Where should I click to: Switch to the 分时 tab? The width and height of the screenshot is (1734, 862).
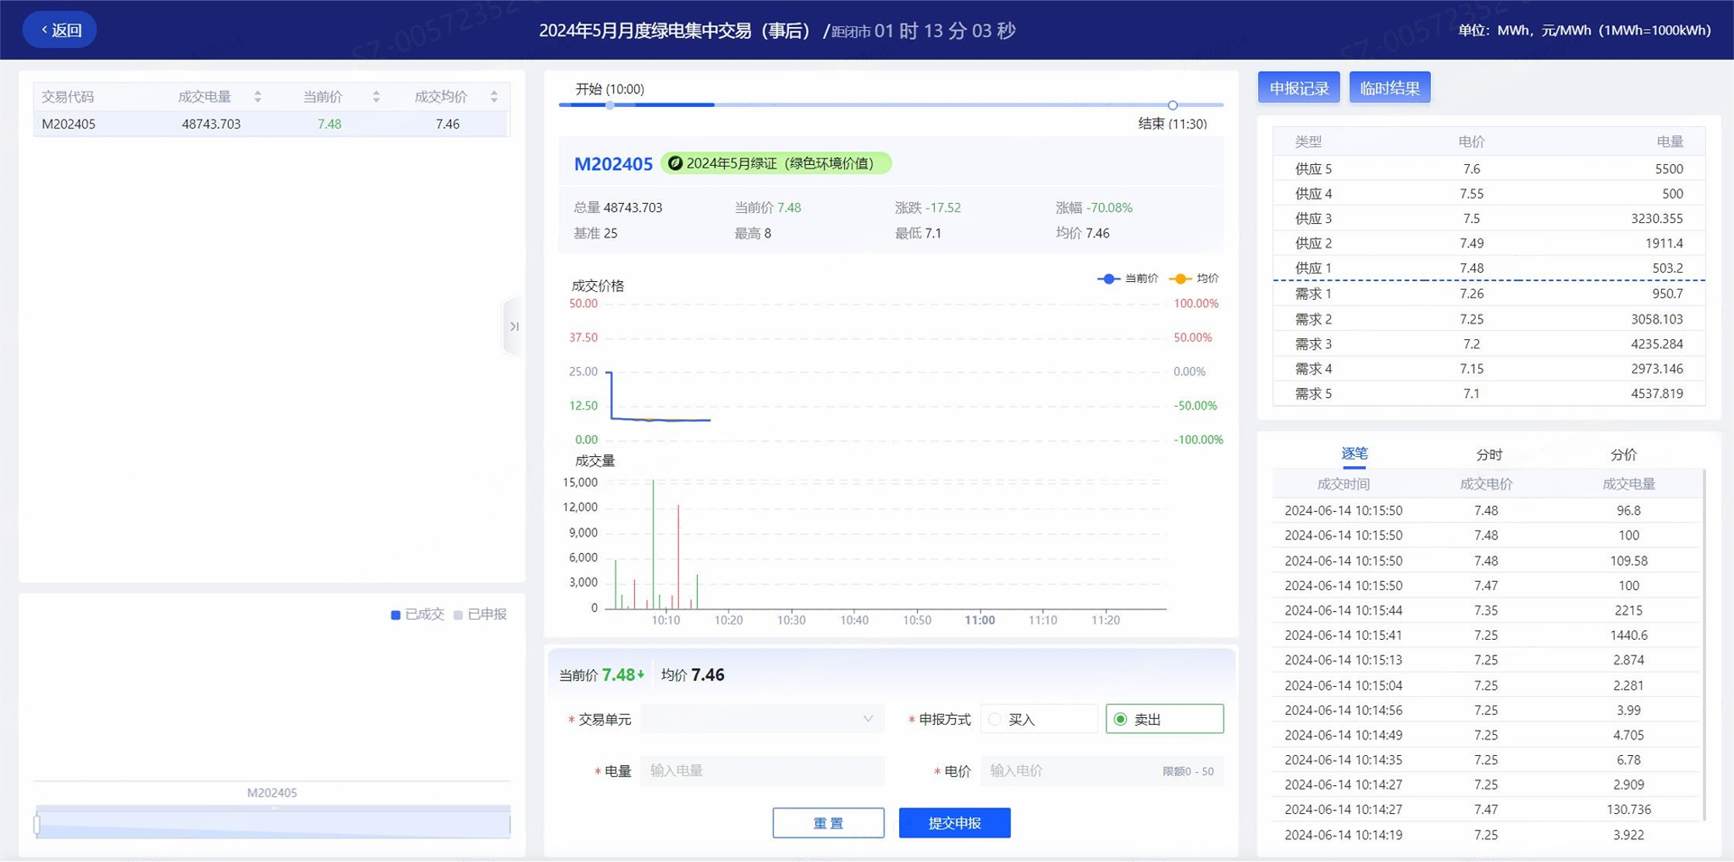[1488, 455]
